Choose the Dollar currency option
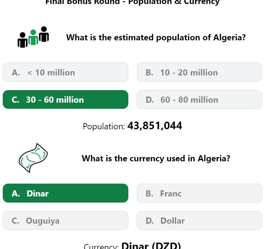The width and height of the screenshot is (267, 249). (x=199, y=221)
